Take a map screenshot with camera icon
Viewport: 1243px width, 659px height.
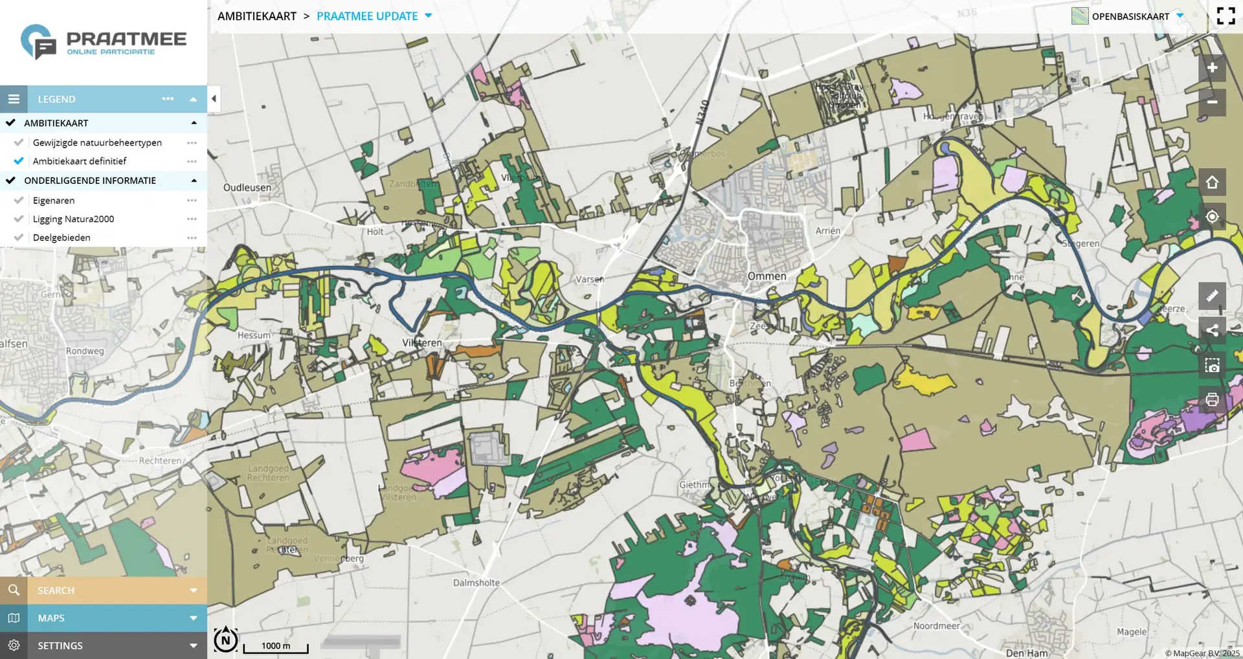(1212, 365)
